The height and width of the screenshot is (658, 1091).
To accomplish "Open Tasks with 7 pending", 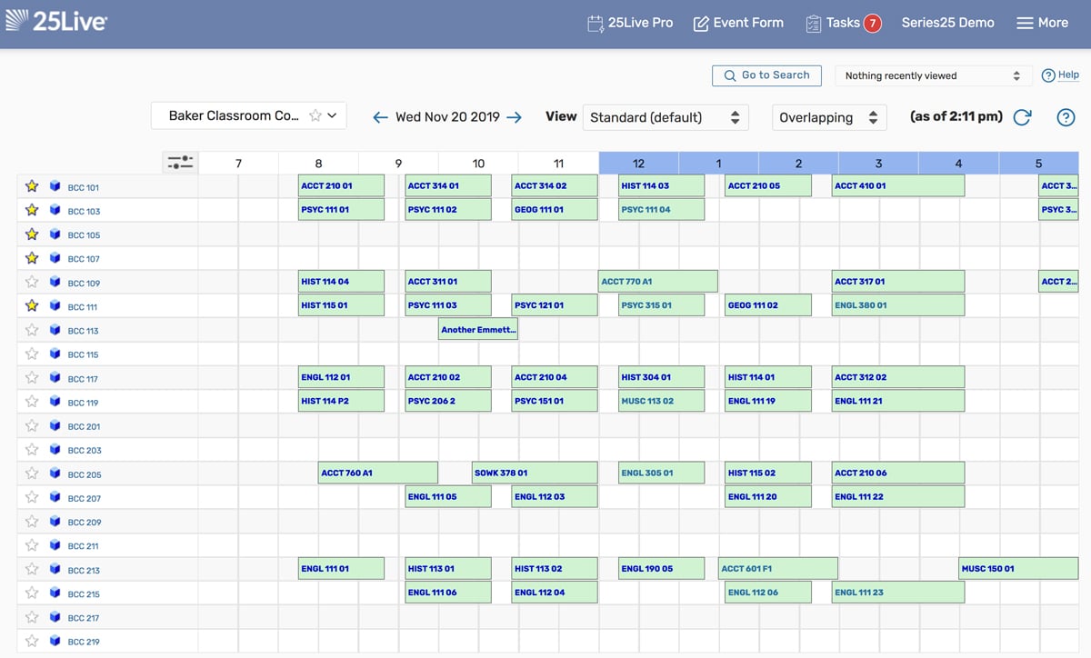I will pos(843,23).
